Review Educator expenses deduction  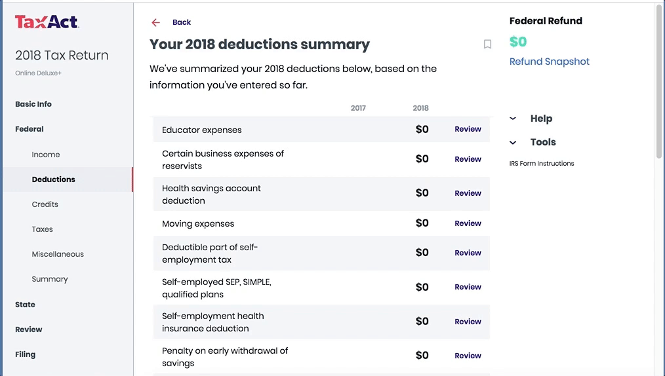pyautogui.click(x=468, y=130)
